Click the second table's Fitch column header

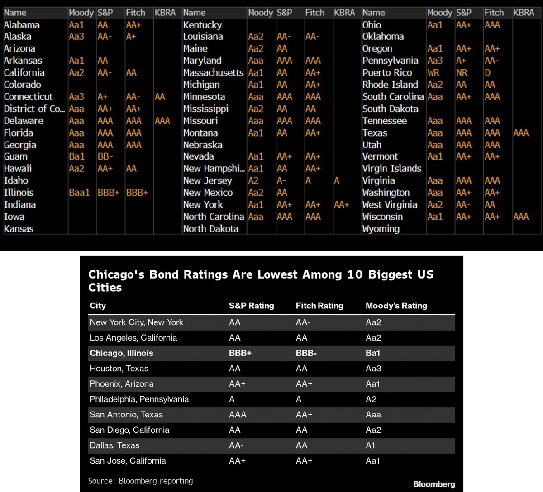[x=314, y=13]
